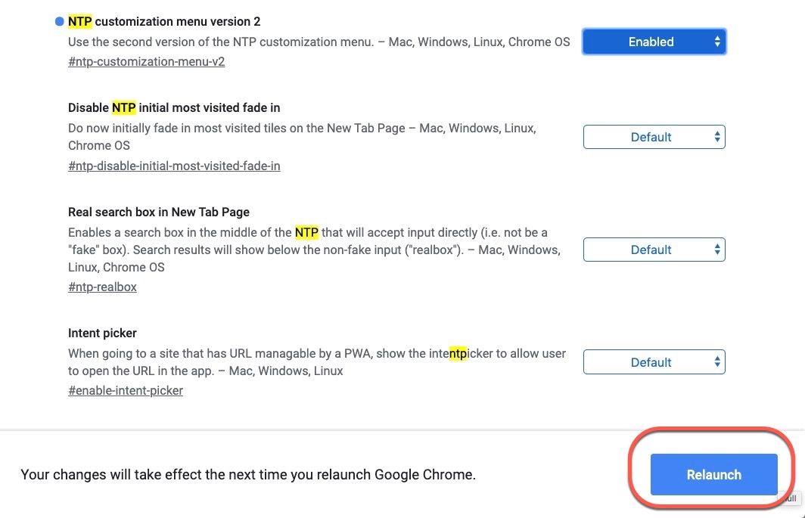Visit the #enable-intent-picker link
The image size is (805, 518).
click(x=126, y=390)
